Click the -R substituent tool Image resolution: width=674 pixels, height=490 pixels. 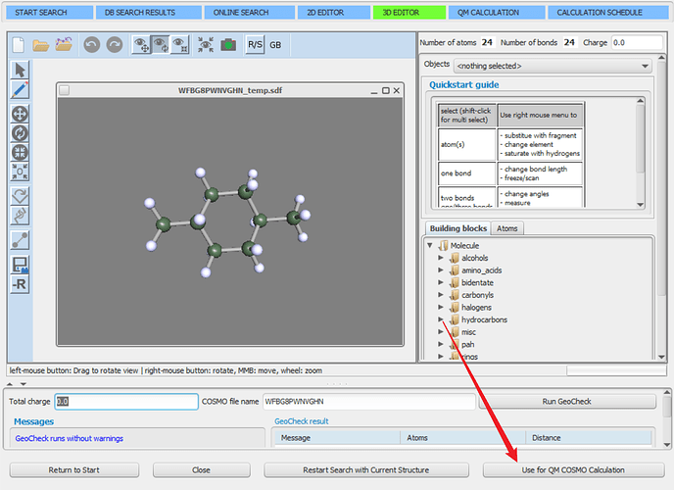(20, 284)
